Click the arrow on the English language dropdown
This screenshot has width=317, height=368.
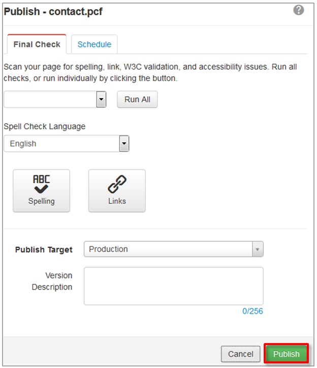(124, 144)
